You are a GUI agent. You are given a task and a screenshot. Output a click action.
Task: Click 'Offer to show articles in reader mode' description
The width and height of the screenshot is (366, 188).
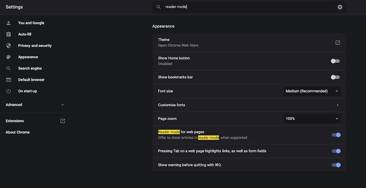click(x=202, y=137)
